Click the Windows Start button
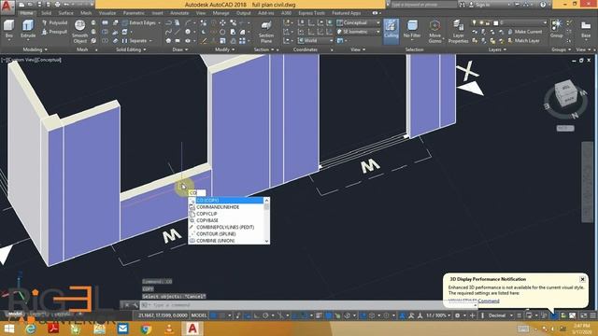598x336 pixels. pyautogui.click(x=8, y=329)
